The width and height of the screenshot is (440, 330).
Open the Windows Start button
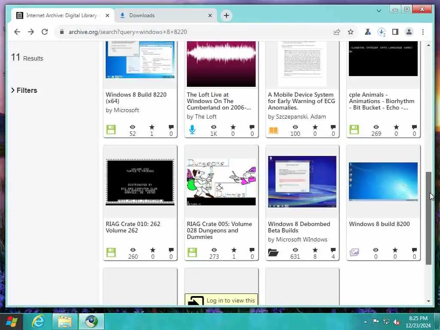coord(12,321)
